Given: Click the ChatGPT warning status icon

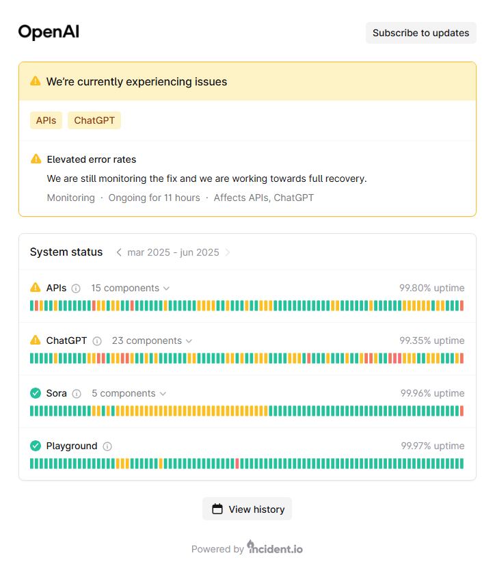Looking at the screenshot, I should tap(36, 340).
